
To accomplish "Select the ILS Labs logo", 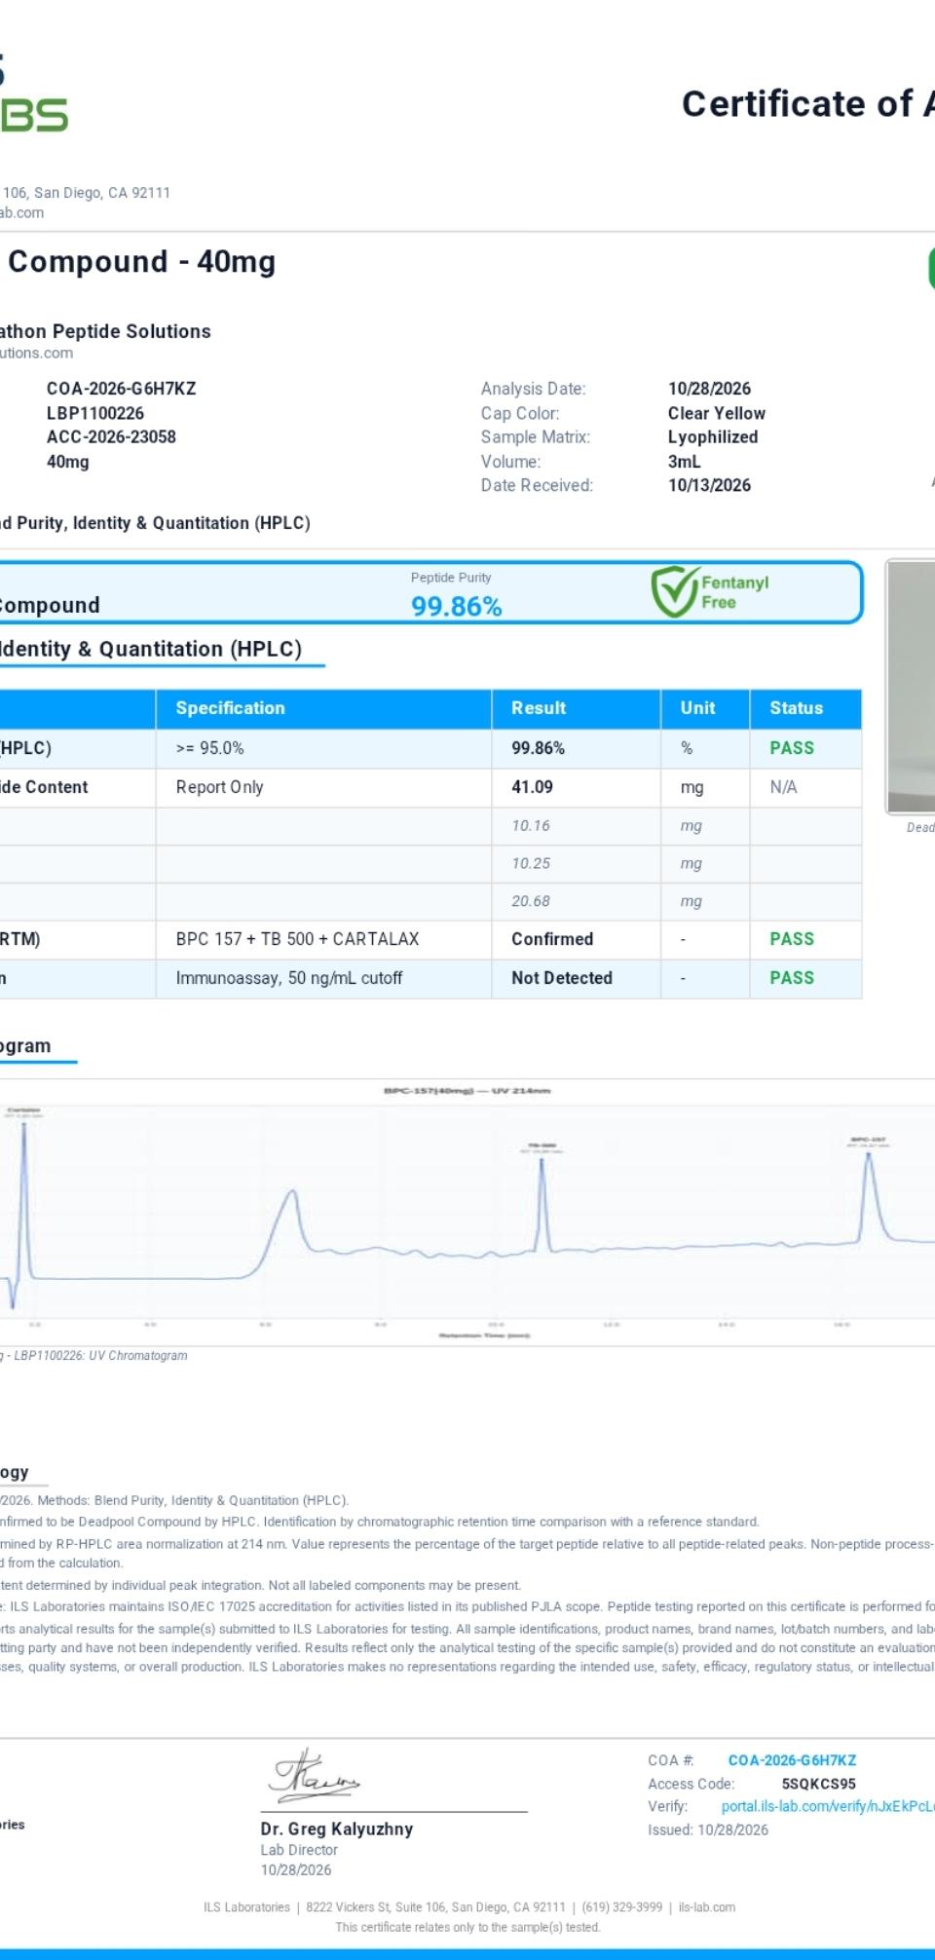I will (x=33, y=94).
